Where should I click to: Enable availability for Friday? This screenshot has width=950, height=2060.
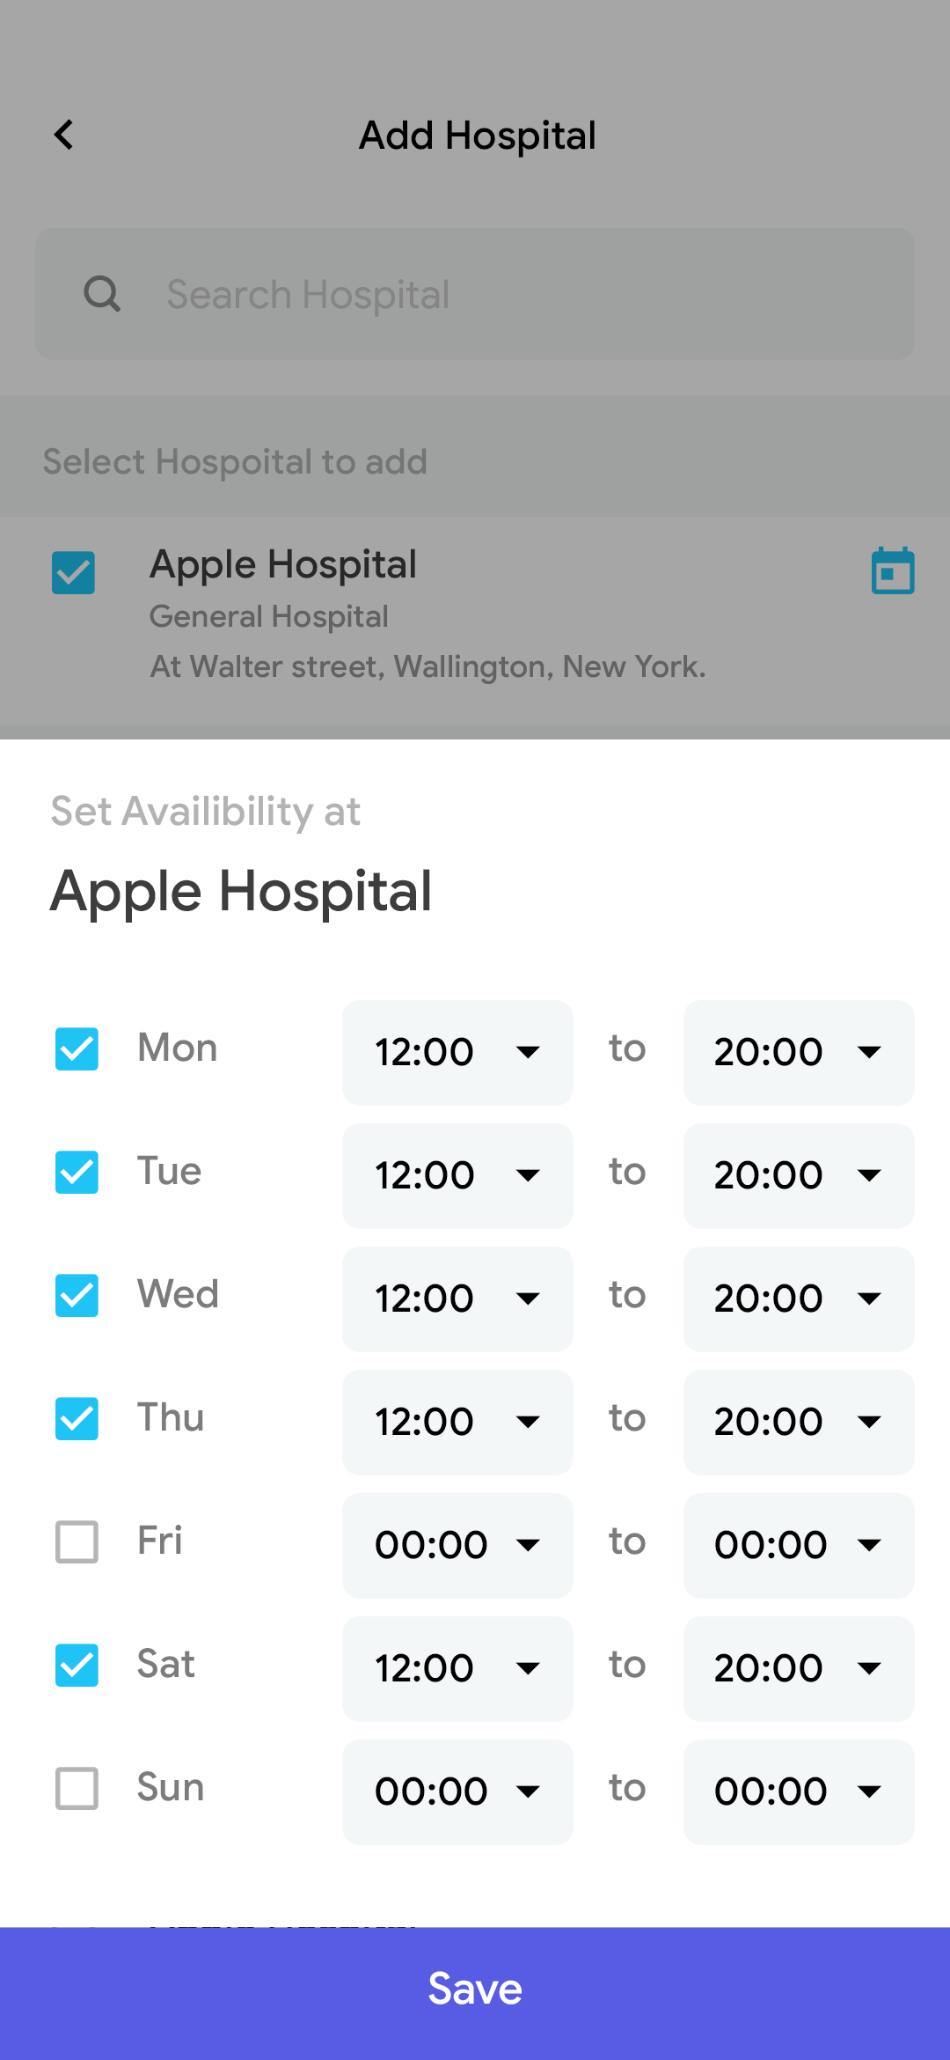click(x=76, y=1541)
